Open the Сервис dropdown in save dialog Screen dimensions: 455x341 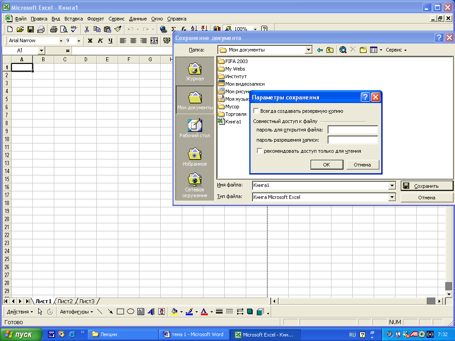[396, 50]
